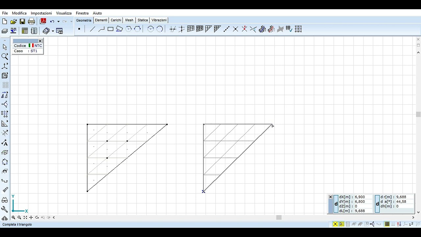Click the 'Codice' NTC design code row

[28, 46]
